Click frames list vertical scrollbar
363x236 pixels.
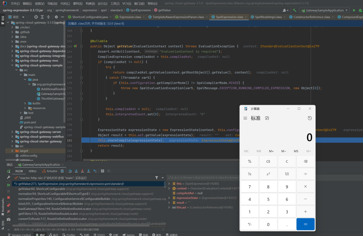point(165,184)
